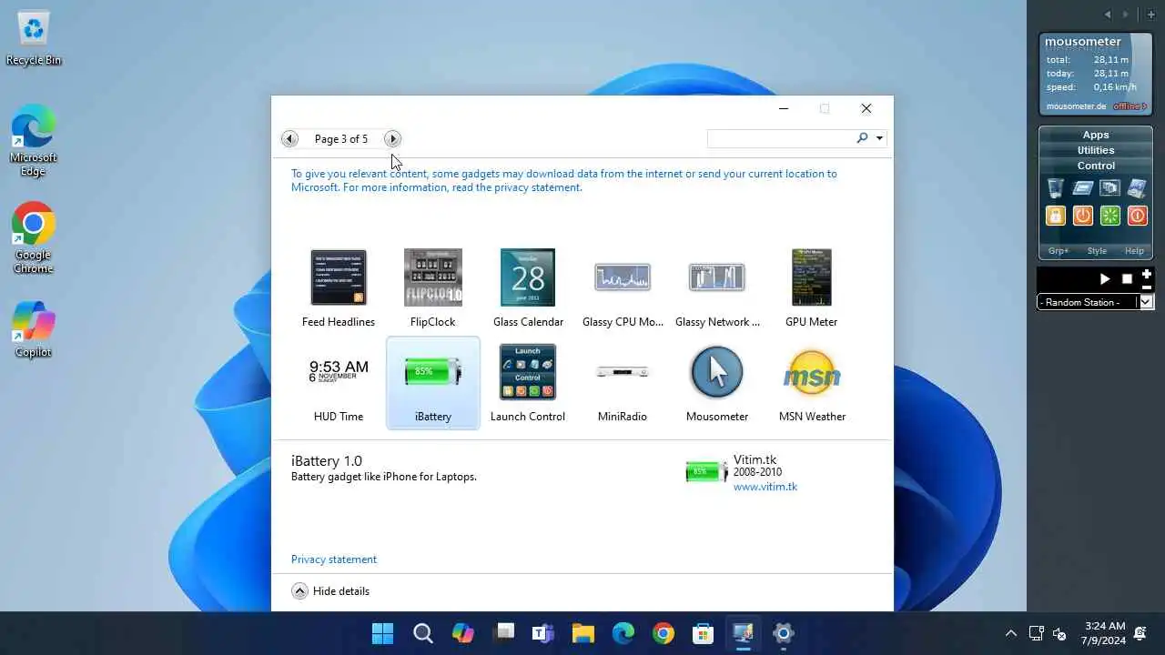
Task: Switch to Control group in Launch Control
Action: pyautogui.click(x=1096, y=166)
